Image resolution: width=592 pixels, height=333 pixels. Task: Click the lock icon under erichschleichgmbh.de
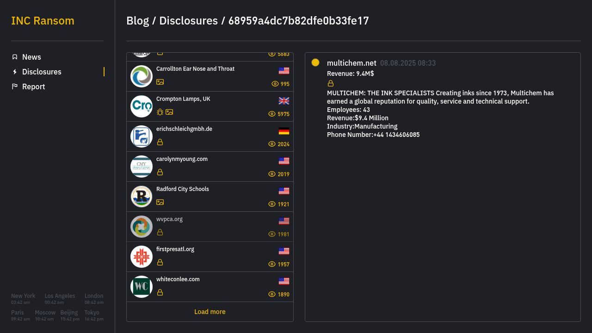(x=160, y=142)
